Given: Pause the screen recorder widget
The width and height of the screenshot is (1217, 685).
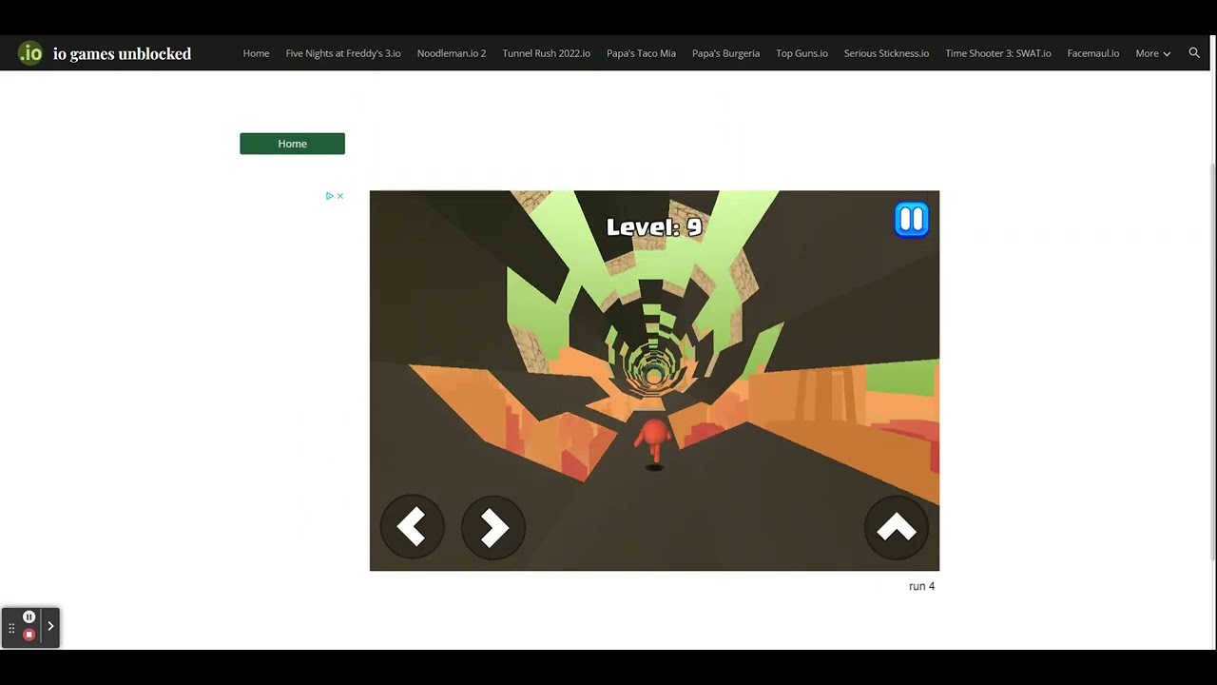Looking at the screenshot, I should coord(29,617).
